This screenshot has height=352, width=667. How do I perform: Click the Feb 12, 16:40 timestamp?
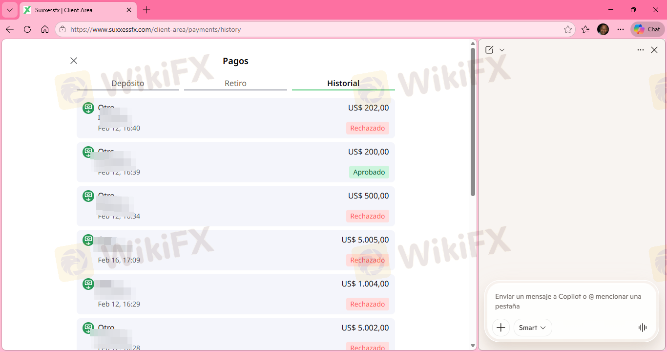(x=119, y=128)
